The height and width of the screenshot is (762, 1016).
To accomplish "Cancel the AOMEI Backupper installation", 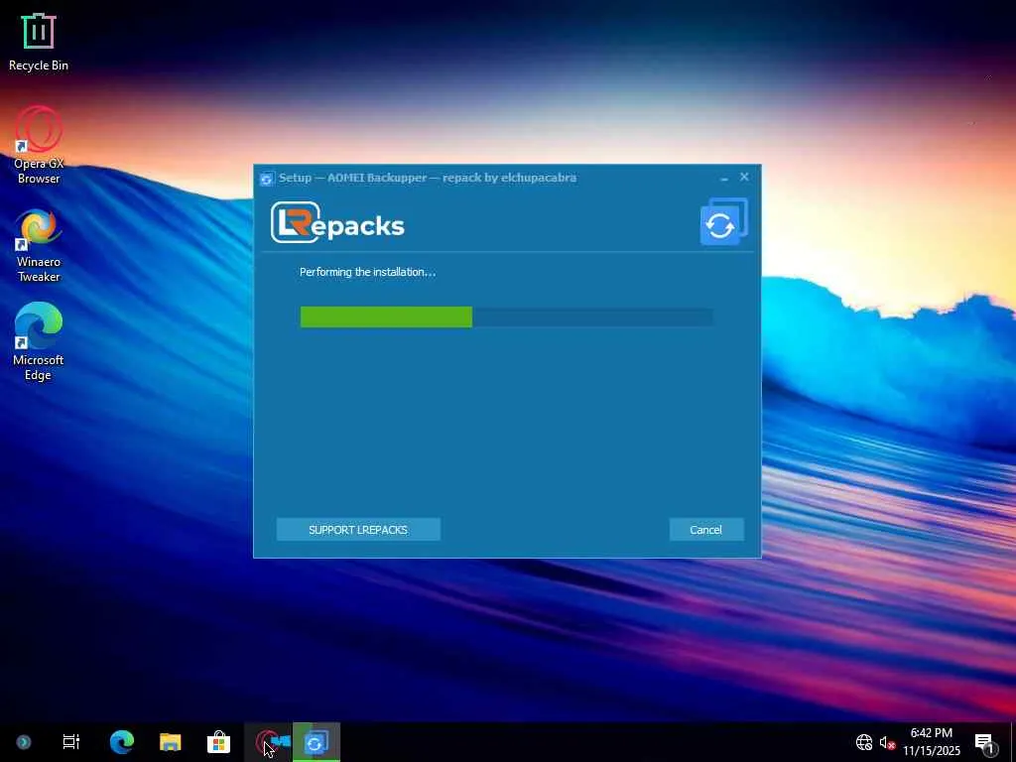I will [x=705, y=530].
